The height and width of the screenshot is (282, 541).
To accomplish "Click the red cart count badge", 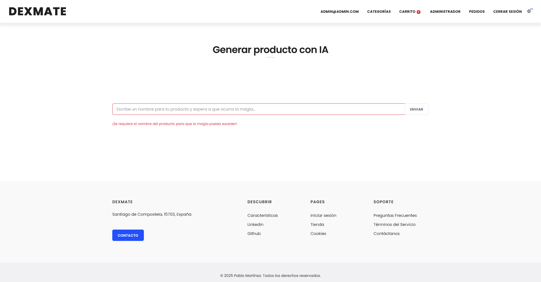I will [418, 12].
